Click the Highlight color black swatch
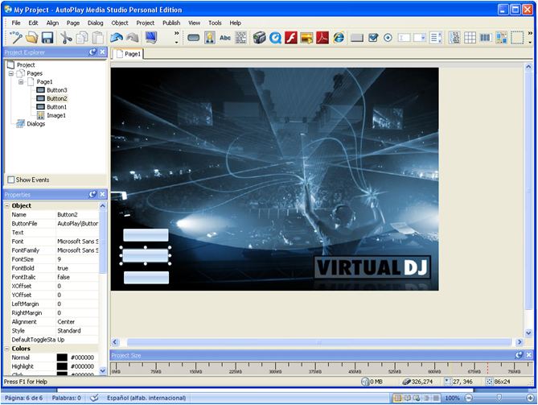 pyautogui.click(x=62, y=366)
